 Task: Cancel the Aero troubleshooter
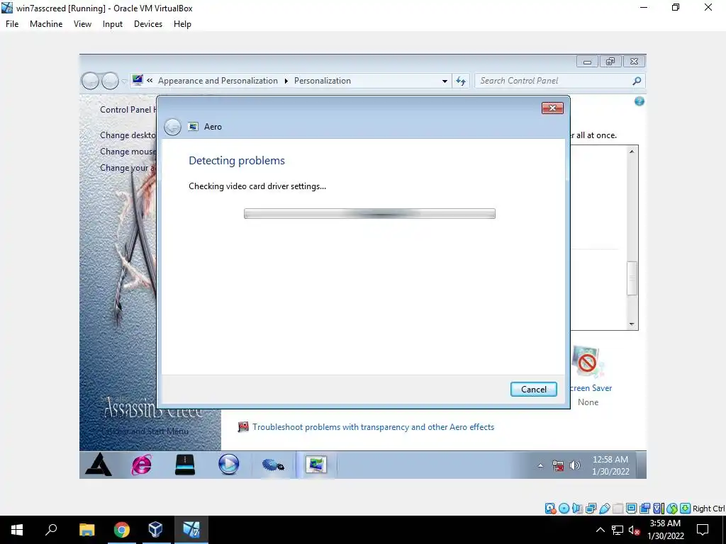pos(533,389)
